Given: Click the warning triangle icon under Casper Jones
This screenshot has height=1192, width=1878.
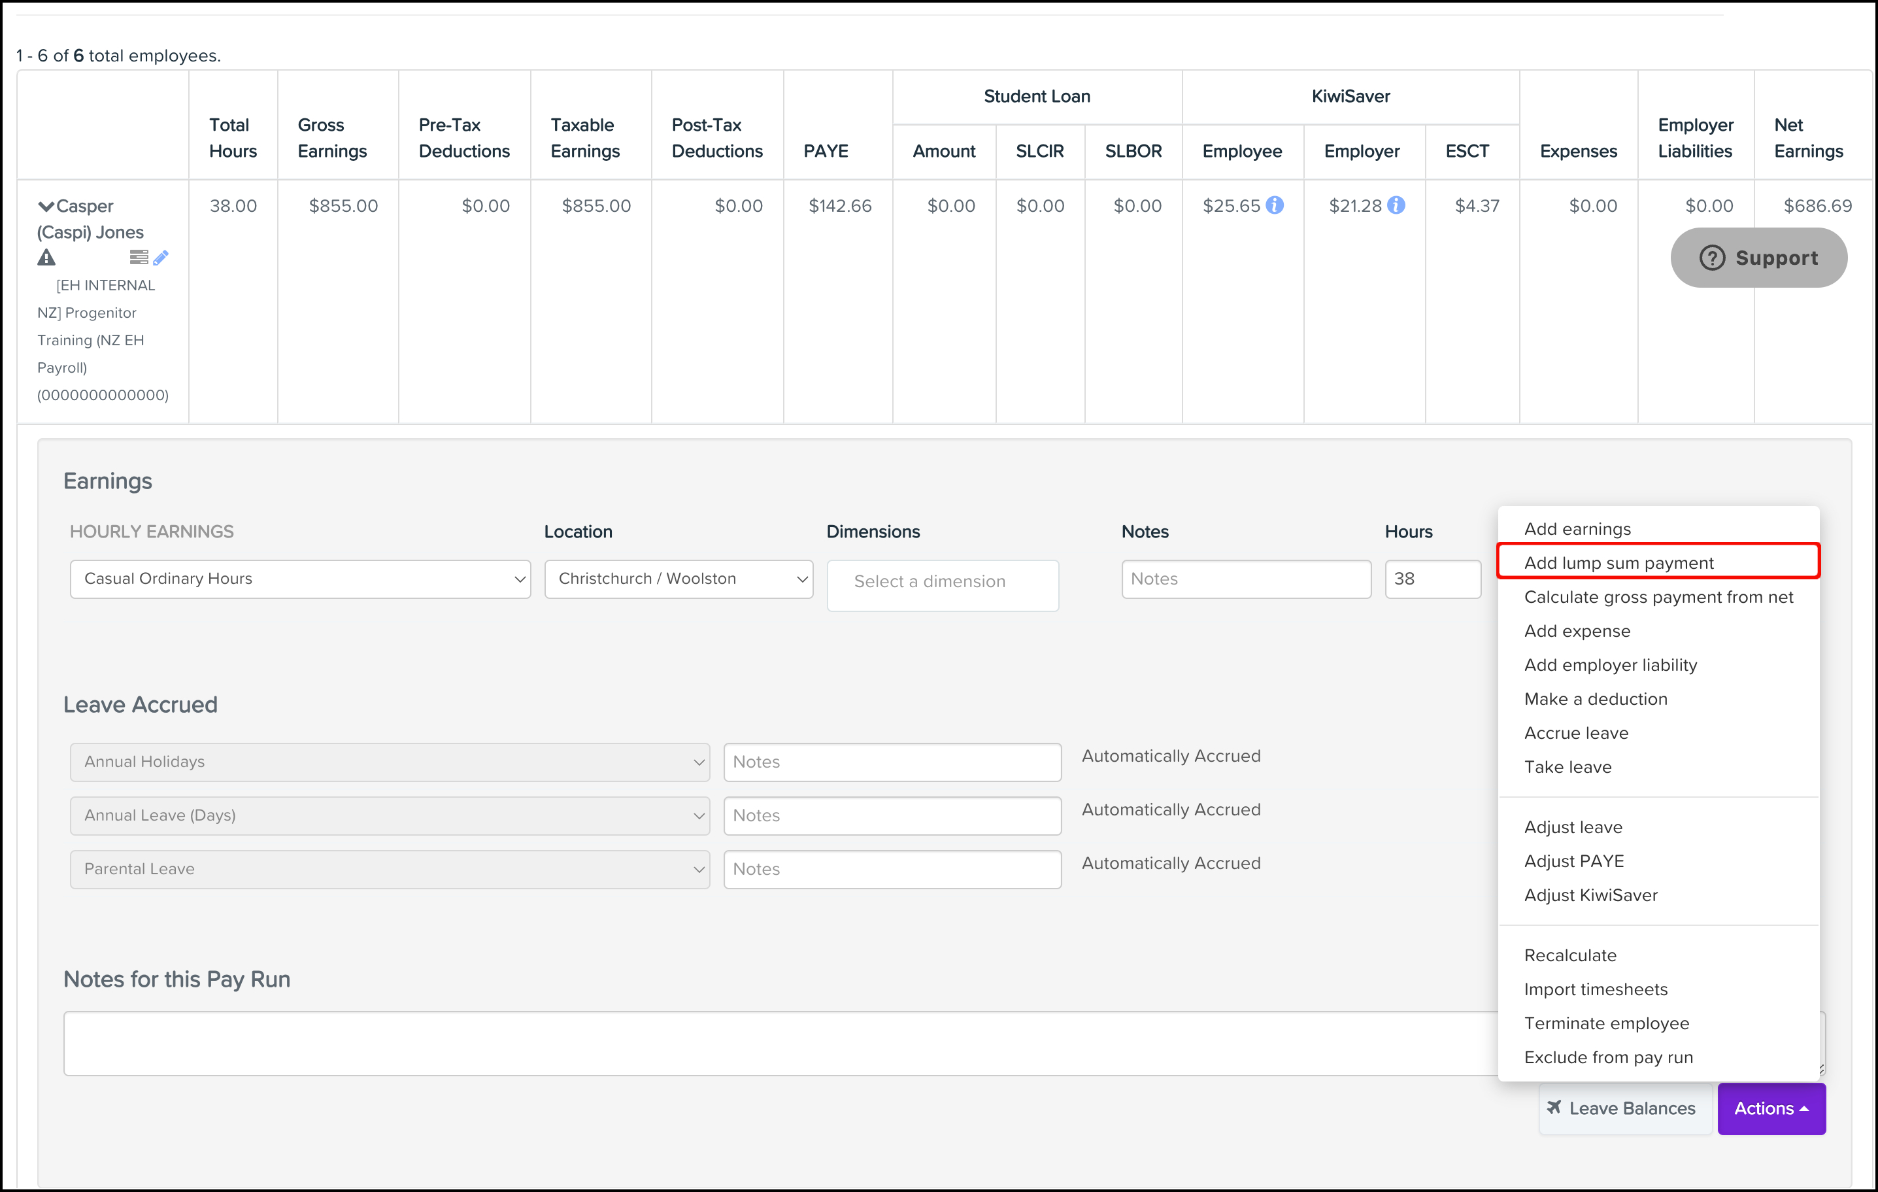Looking at the screenshot, I should coord(47,258).
